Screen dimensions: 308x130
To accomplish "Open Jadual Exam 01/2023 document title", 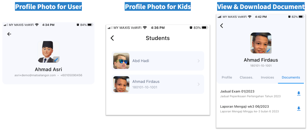I will coord(237,91).
